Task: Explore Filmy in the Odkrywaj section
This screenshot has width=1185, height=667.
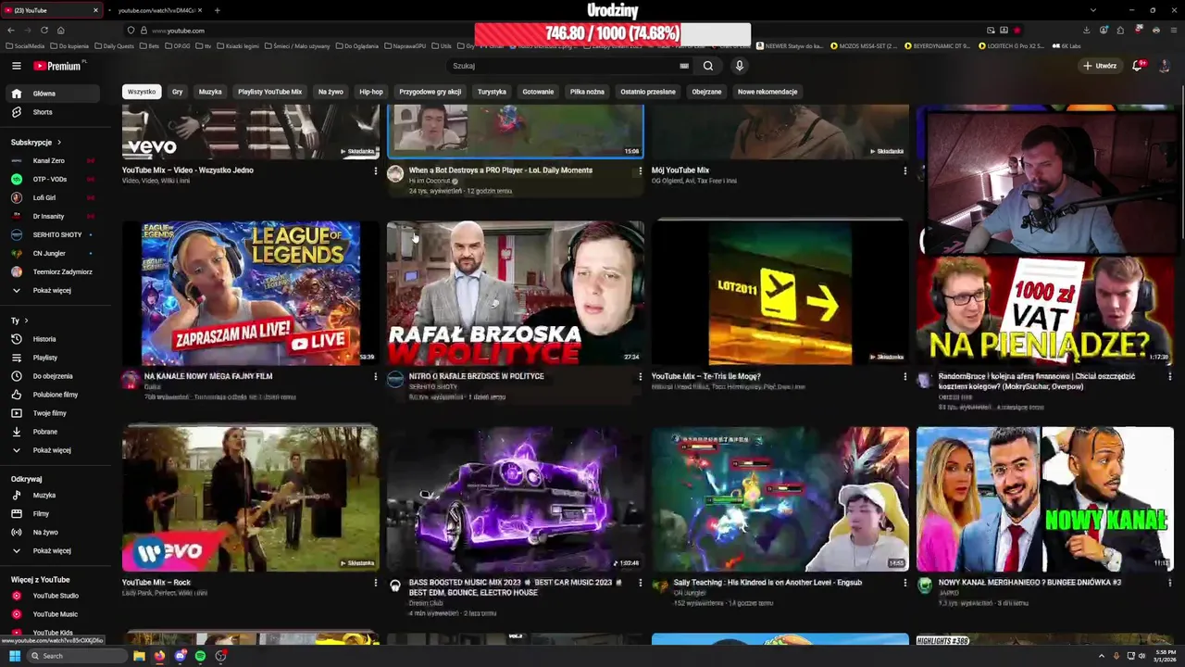Action: tap(54, 514)
